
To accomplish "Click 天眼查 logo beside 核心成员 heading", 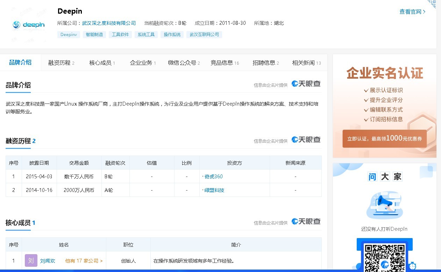I will pyautogui.click(x=306, y=221).
